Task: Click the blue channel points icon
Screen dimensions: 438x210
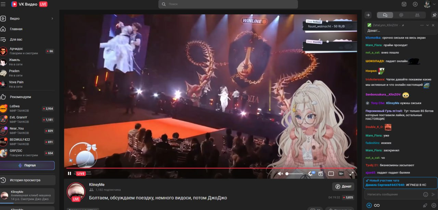Action: click(369, 205)
